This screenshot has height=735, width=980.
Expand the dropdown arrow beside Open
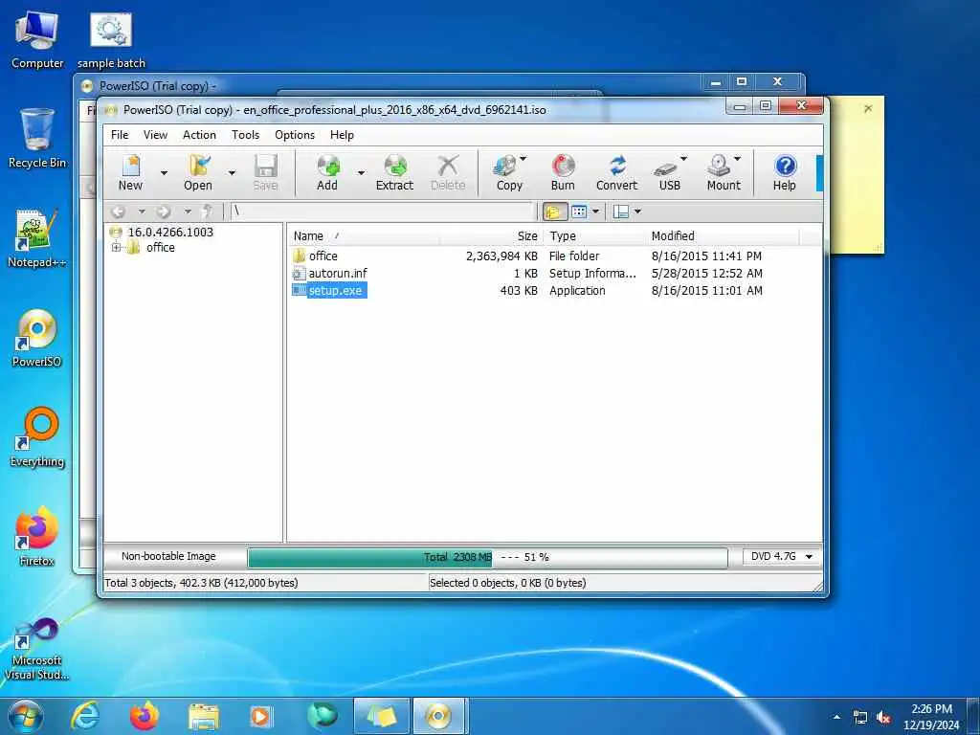[232, 173]
